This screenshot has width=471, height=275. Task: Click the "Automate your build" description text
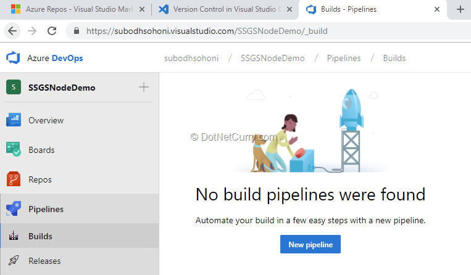click(311, 220)
